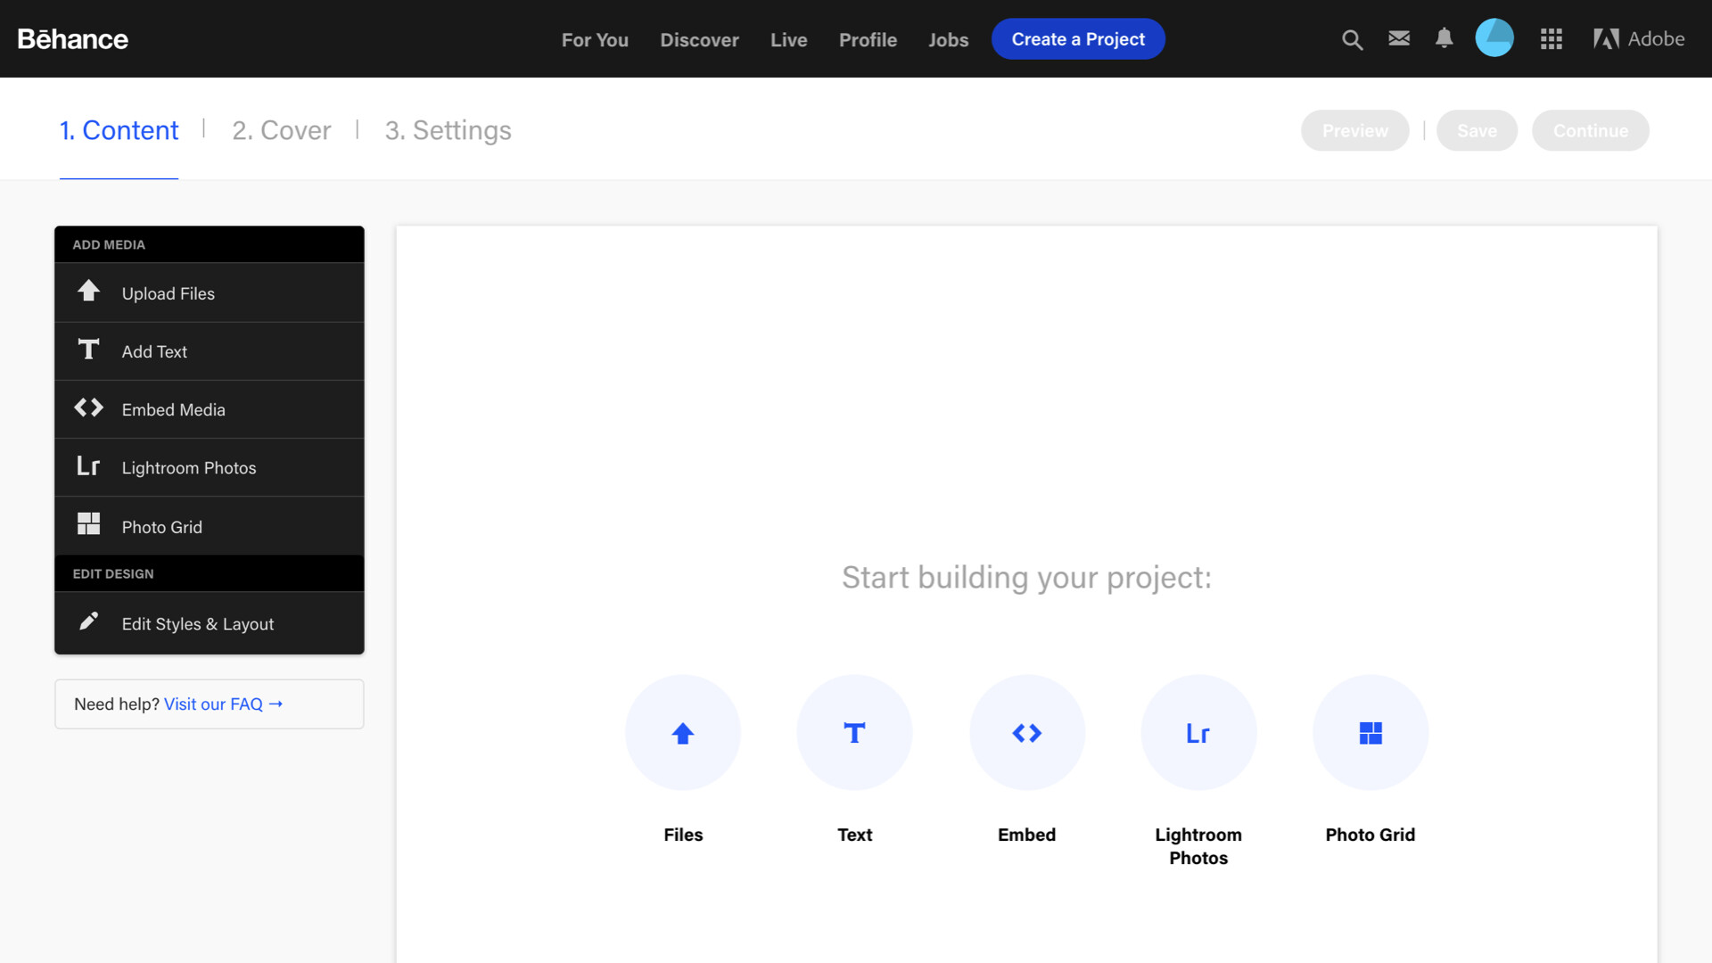Open messages envelope icon
The width and height of the screenshot is (1712, 963).
(1399, 38)
